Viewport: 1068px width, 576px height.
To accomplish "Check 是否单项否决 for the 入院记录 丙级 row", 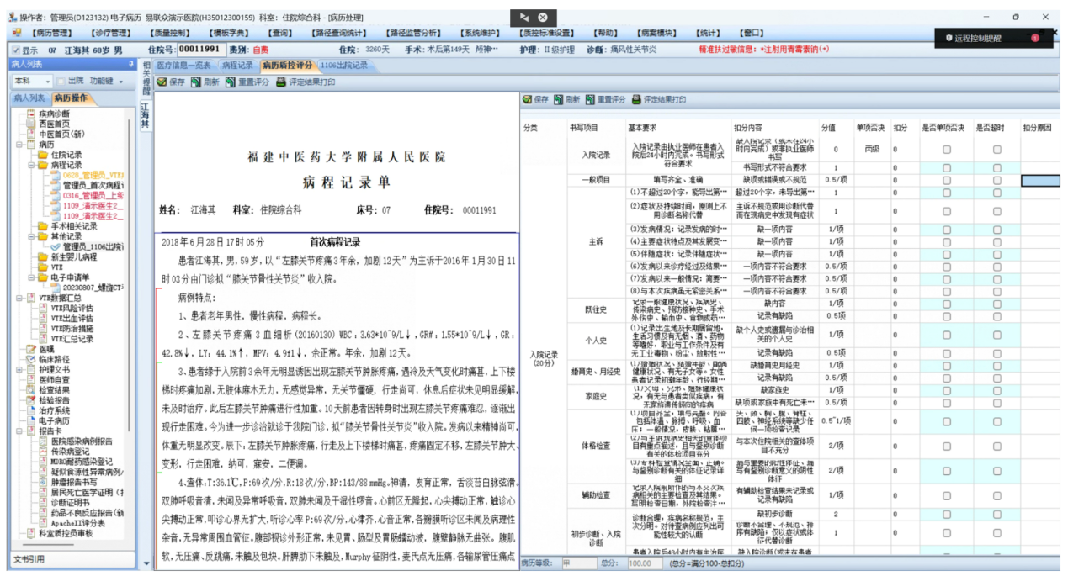I will pyautogui.click(x=947, y=149).
